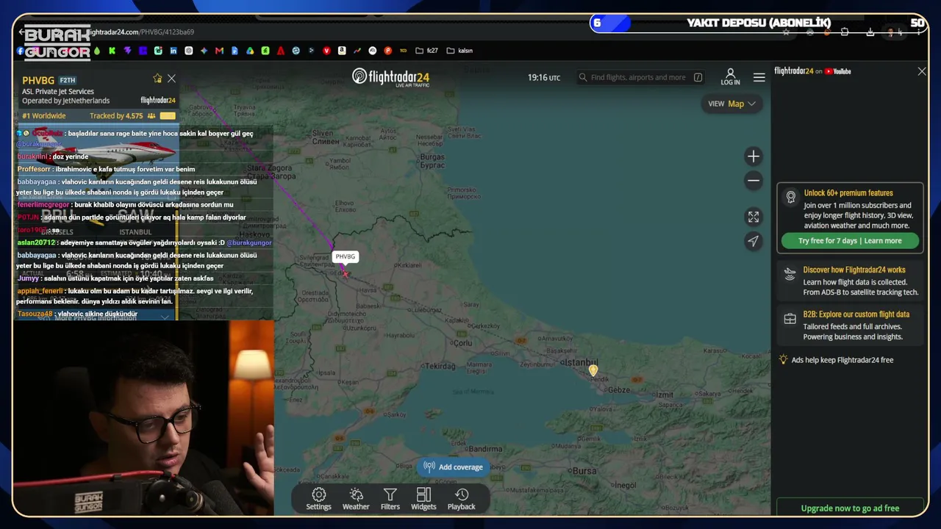Click the LOG IN user icon
Viewport: 941px width, 529px height.
(731, 77)
